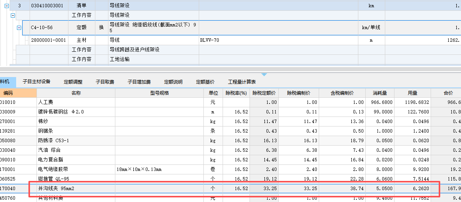
Task: Select the 镀锌低碳钢丝 Φ2.0 row
Action: coord(230,112)
